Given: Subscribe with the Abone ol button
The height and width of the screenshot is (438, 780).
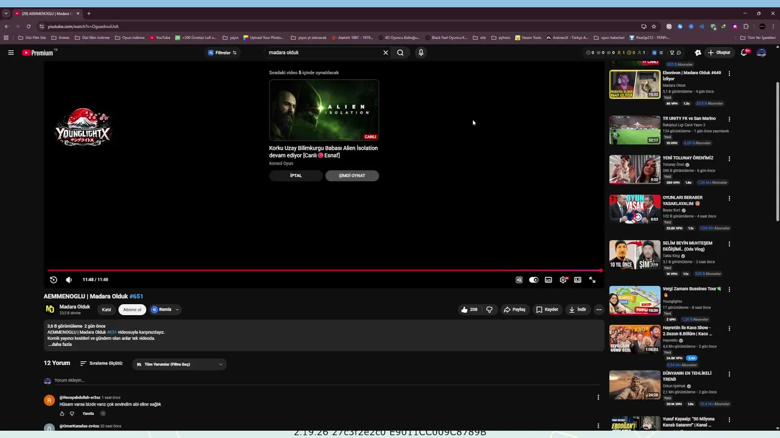Looking at the screenshot, I should [x=132, y=310].
